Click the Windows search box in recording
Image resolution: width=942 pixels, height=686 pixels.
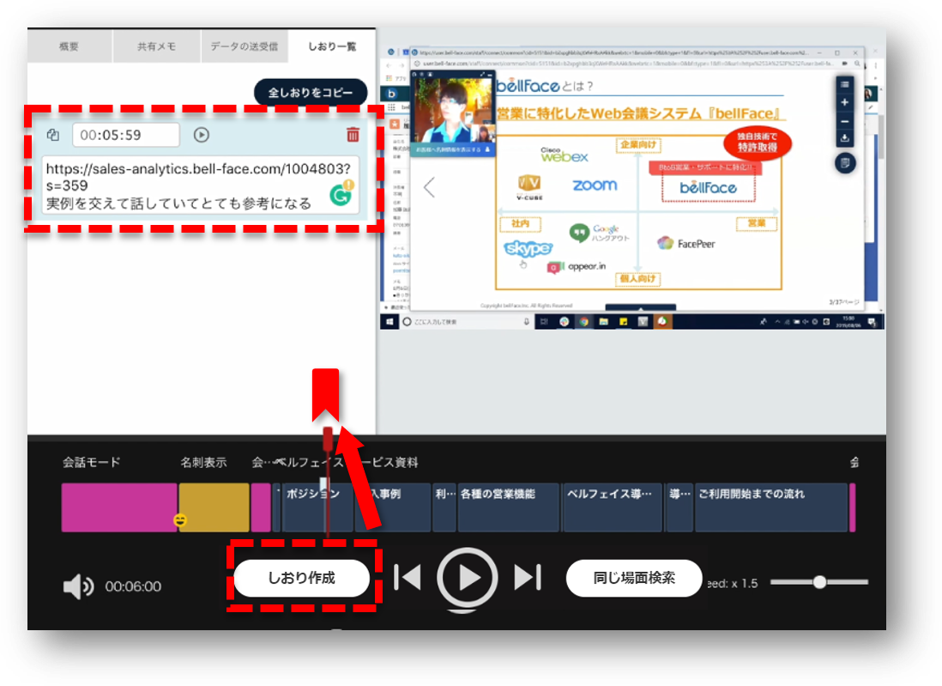click(x=465, y=322)
